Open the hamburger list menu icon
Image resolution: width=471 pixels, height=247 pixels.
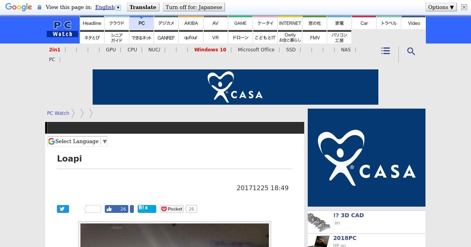click(385, 51)
